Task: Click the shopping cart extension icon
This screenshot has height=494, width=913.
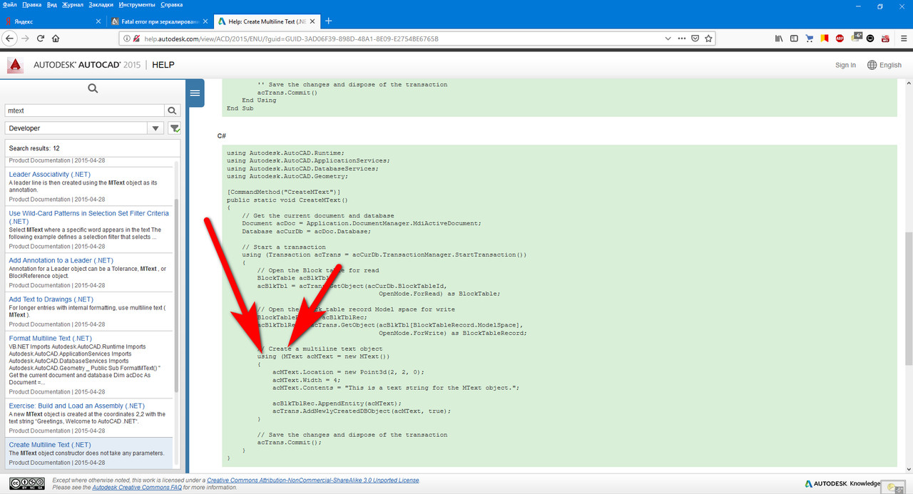Action: point(810,38)
